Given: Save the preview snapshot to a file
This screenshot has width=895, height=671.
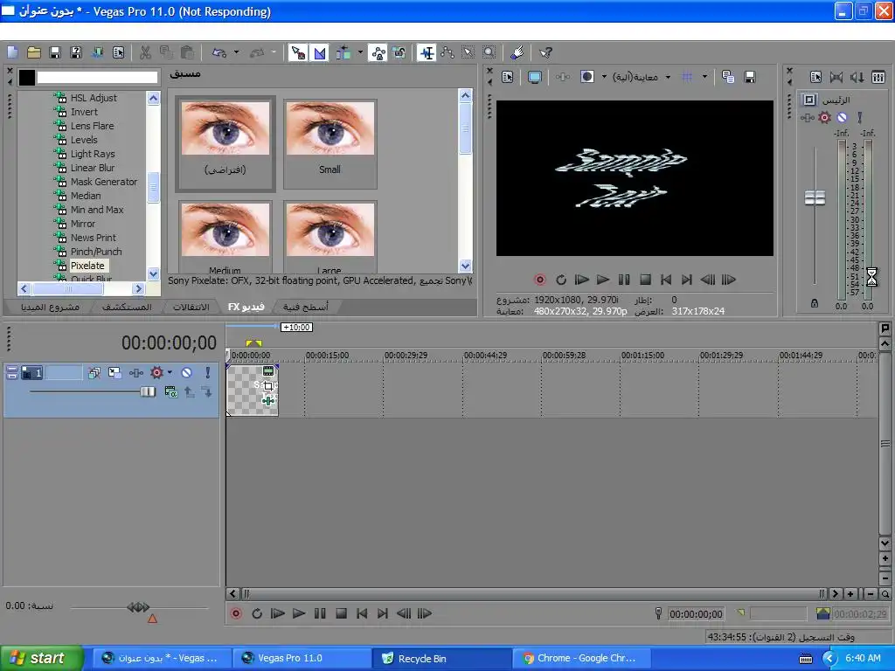Looking at the screenshot, I should [x=750, y=77].
